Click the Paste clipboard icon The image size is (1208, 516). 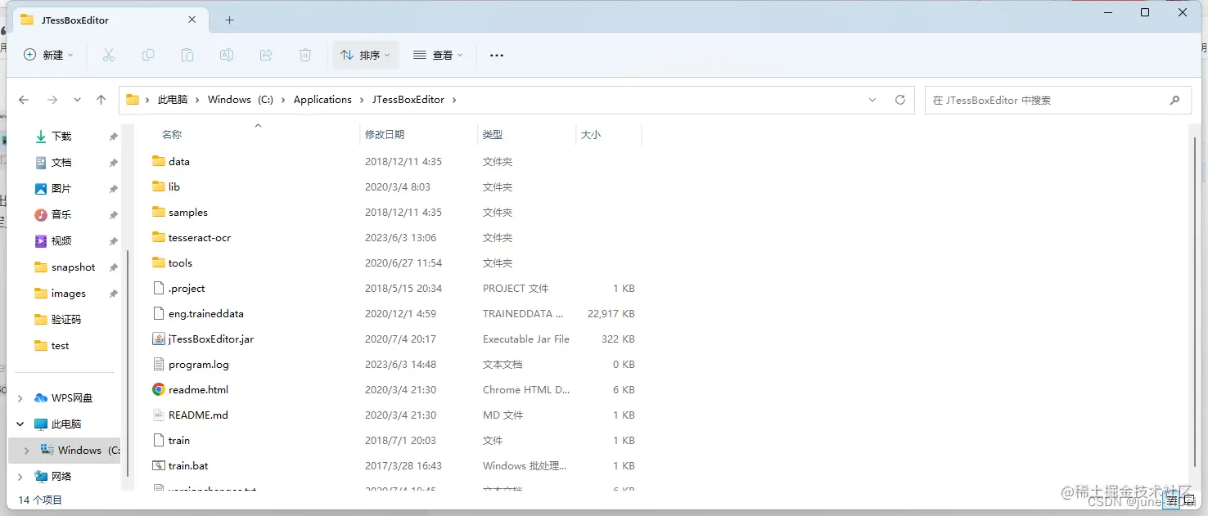tap(187, 55)
